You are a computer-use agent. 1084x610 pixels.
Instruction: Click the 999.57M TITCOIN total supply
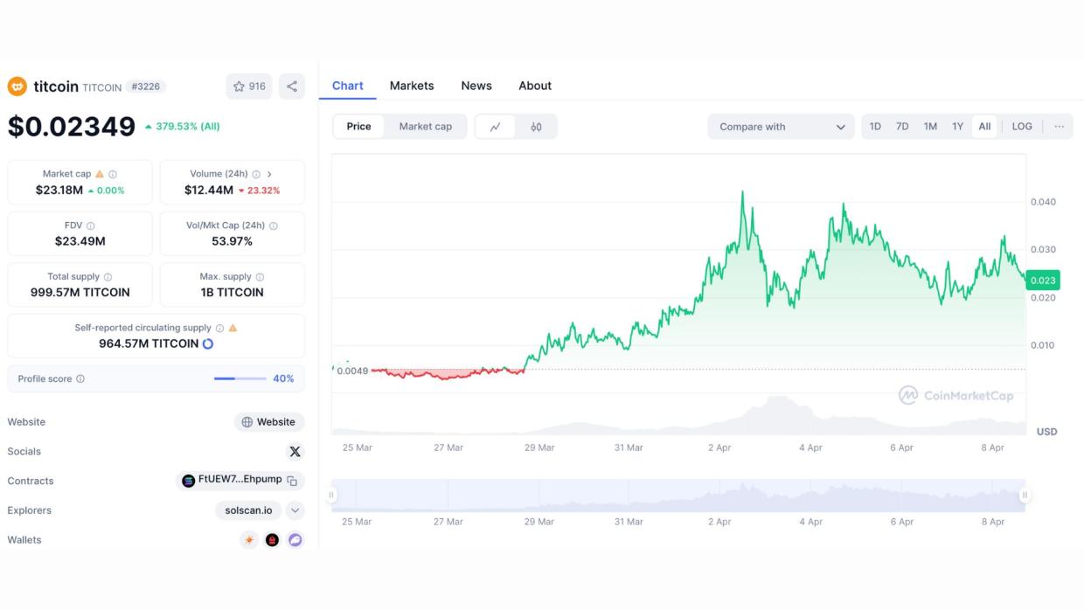coord(80,293)
